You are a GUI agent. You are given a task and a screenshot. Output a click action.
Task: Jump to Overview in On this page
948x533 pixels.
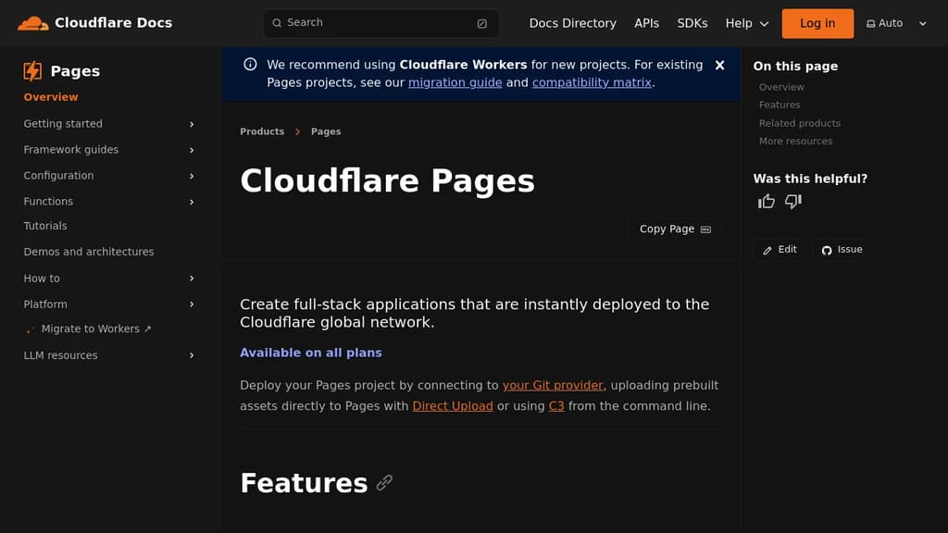[x=781, y=87]
